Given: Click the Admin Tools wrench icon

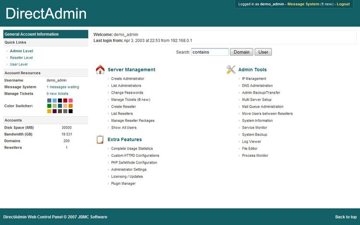Looking at the screenshot, I should pos(231,70).
